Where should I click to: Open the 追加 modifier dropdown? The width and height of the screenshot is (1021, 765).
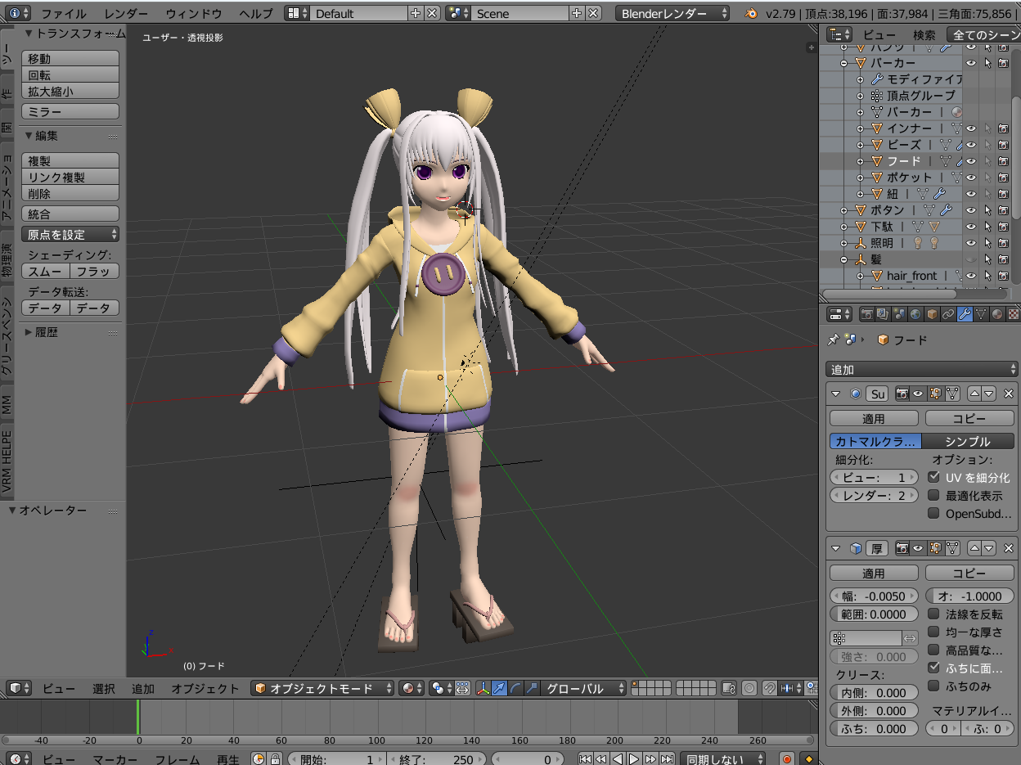(x=921, y=370)
